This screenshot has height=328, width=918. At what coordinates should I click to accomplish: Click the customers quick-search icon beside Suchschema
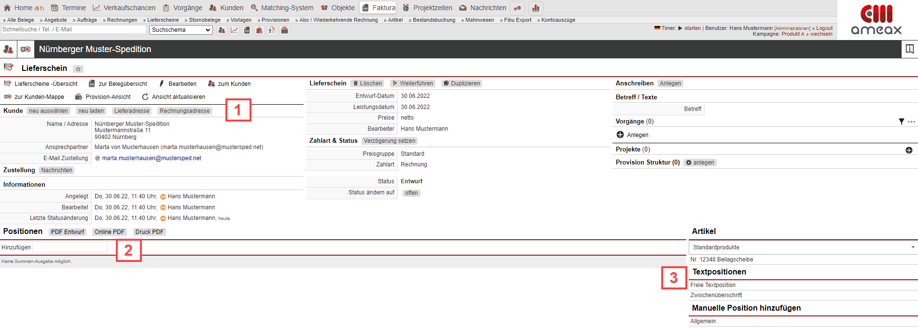[222, 30]
